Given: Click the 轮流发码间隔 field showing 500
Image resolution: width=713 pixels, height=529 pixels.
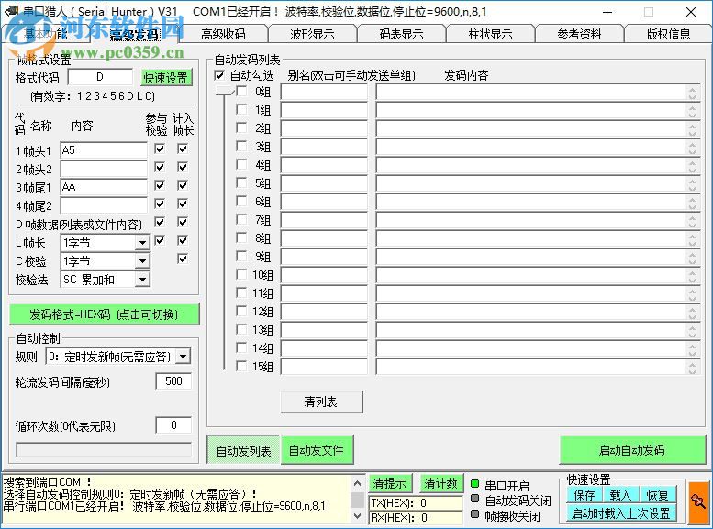Looking at the screenshot, I should (x=173, y=381).
